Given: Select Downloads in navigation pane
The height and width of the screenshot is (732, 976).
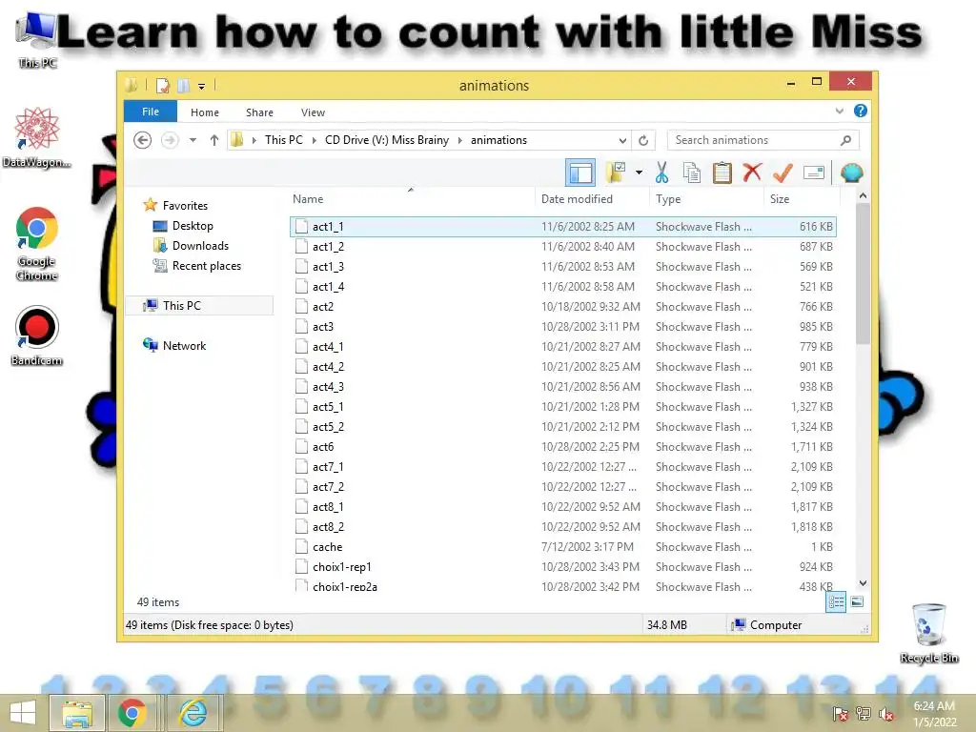Looking at the screenshot, I should (x=200, y=246).
